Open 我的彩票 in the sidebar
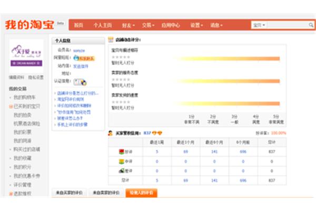This screenshot has width=316, height=211. tap(23, 132)
